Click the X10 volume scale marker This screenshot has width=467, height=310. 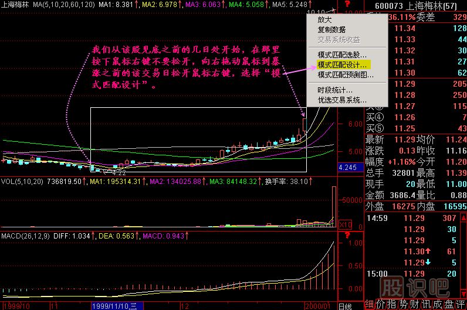click(x=345, y=224)
